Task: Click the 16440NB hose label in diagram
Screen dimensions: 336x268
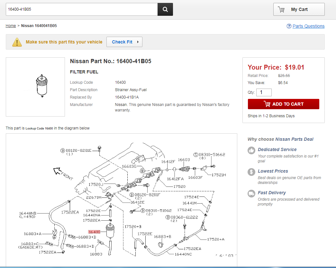Action: click(x=28, y=213)
